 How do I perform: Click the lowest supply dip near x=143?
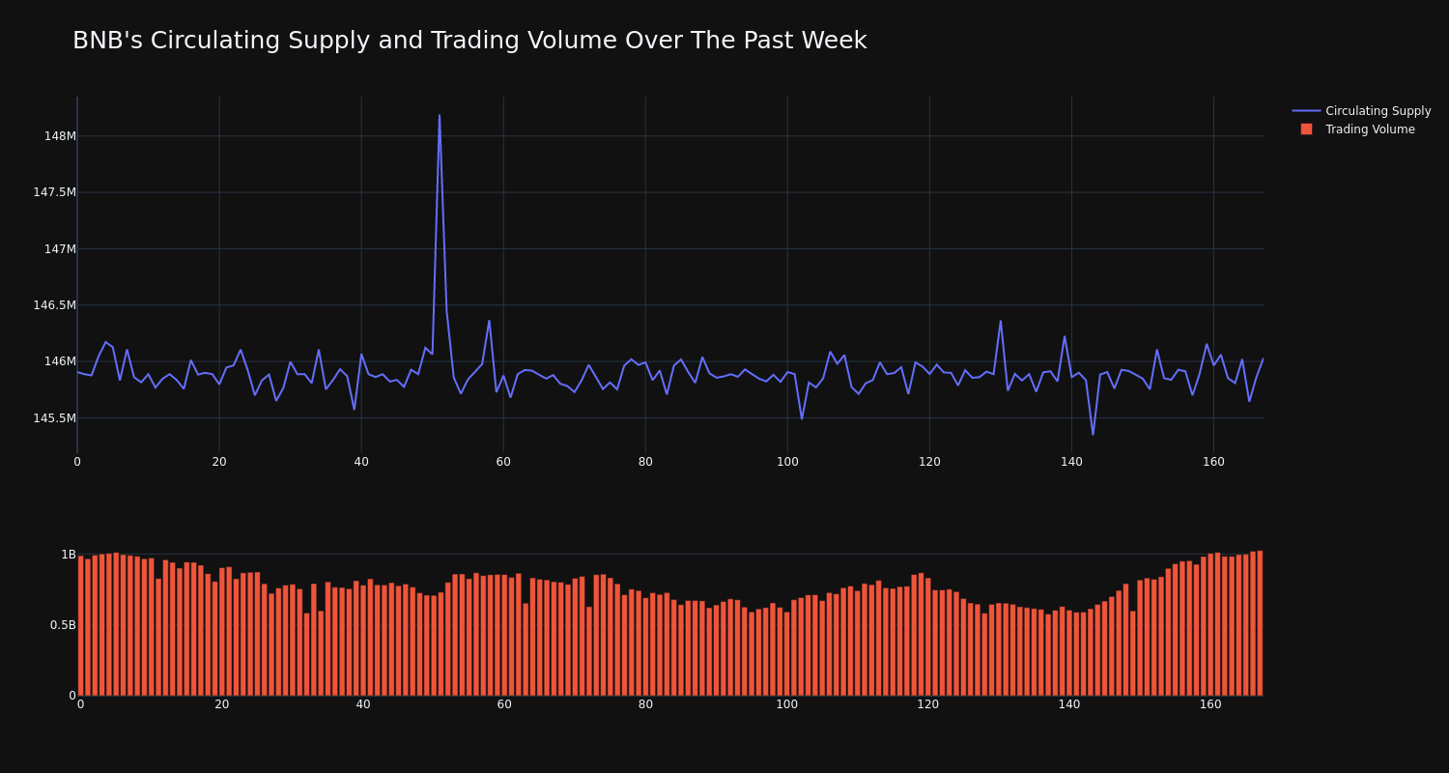point(1093,434)
